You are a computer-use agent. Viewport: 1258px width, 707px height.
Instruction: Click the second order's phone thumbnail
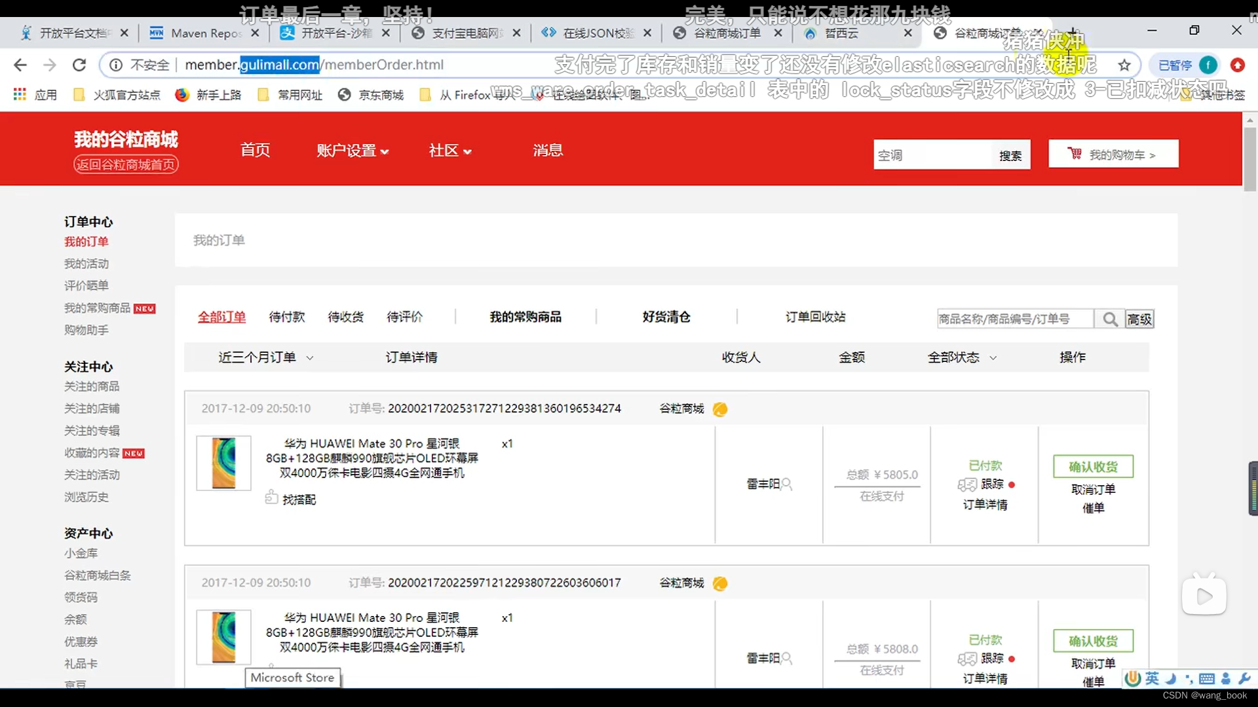[223, 638]
